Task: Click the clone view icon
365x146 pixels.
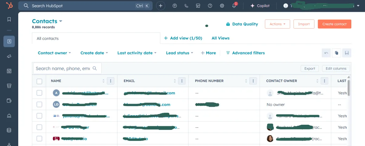Action: pos(336,53)
